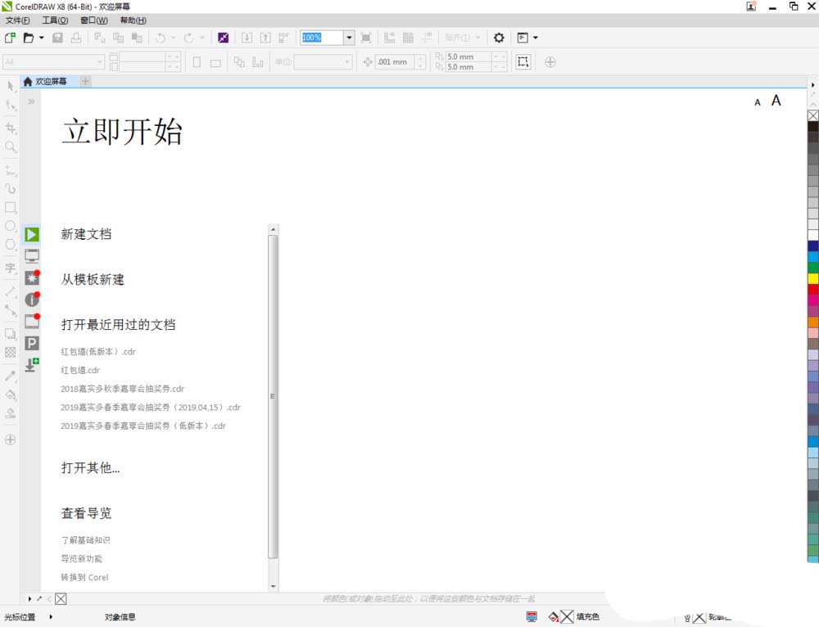Click the document palette flyout arrow
Screen dimensions: 819x627
[29, 599]
